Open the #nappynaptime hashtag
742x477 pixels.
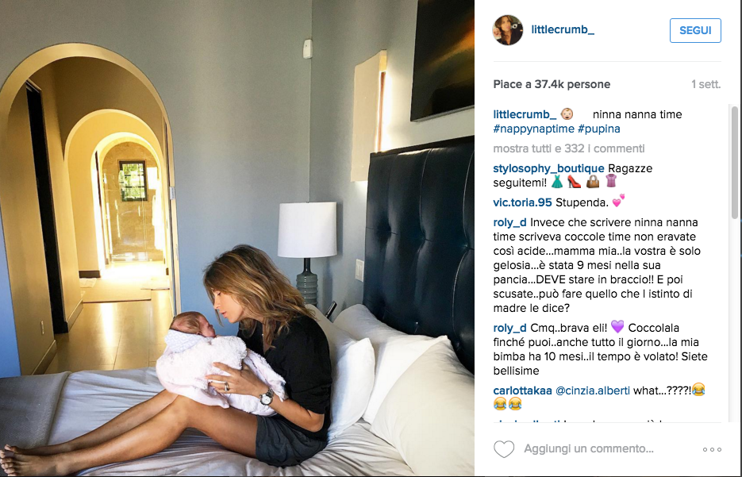[x=533, y=129]
